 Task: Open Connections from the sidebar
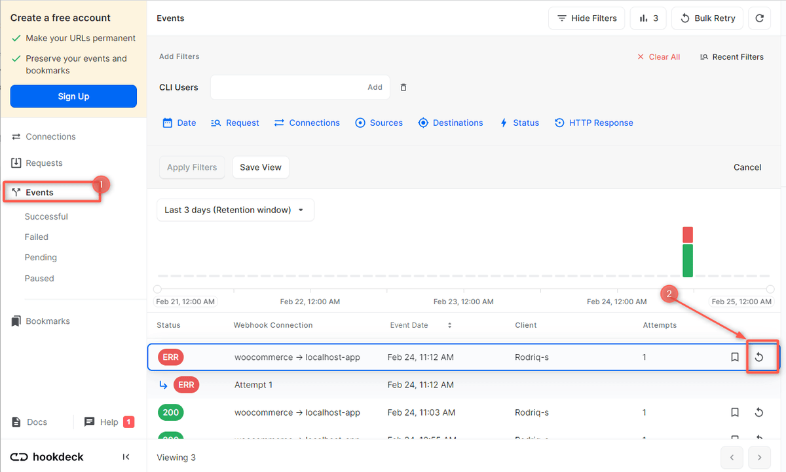(50, 136)
